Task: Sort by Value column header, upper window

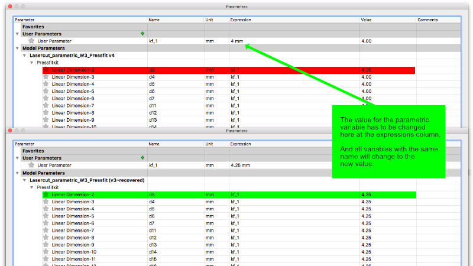Action: pos(366,20)
